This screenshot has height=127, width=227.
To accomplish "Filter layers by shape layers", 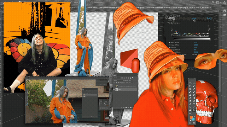I will (128, 78).
